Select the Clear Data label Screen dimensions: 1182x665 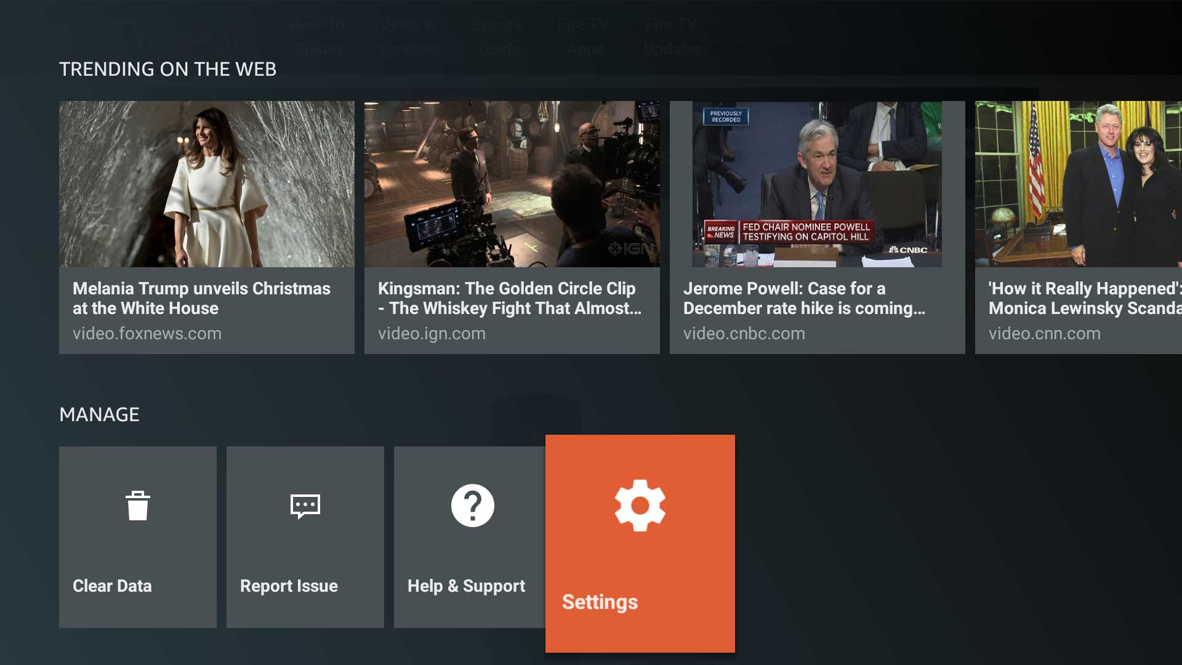coord(112,586)
